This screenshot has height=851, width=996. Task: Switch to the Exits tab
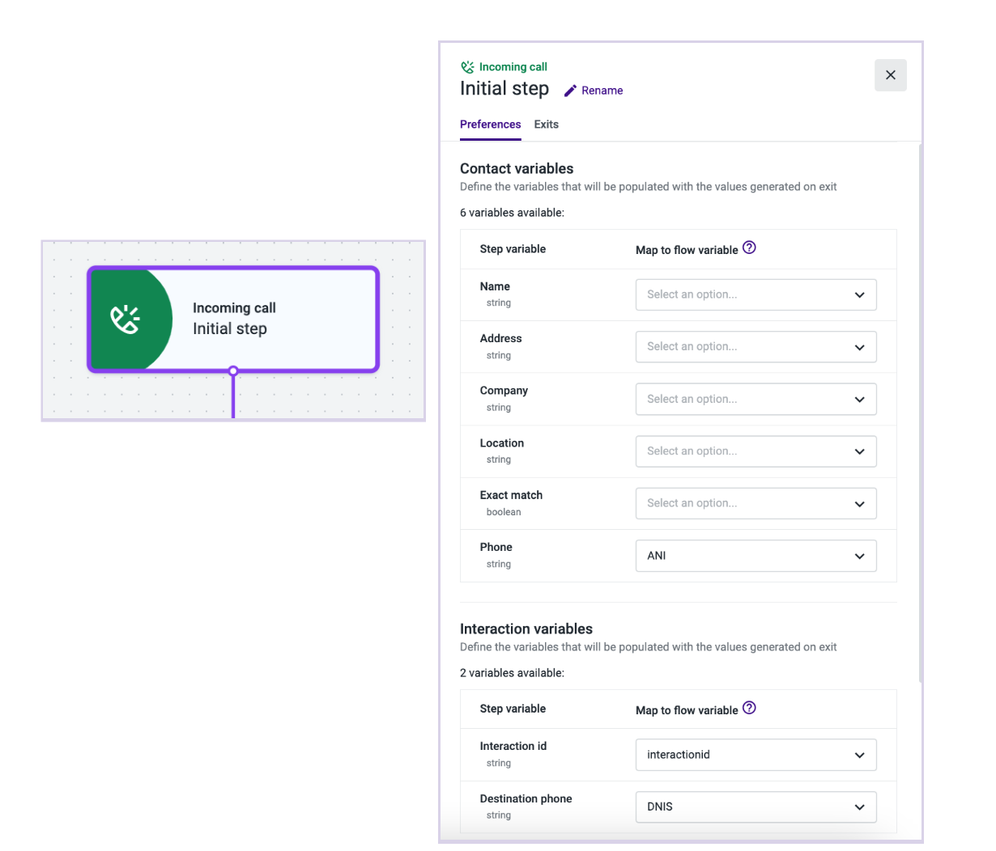[x=546, y=125]
